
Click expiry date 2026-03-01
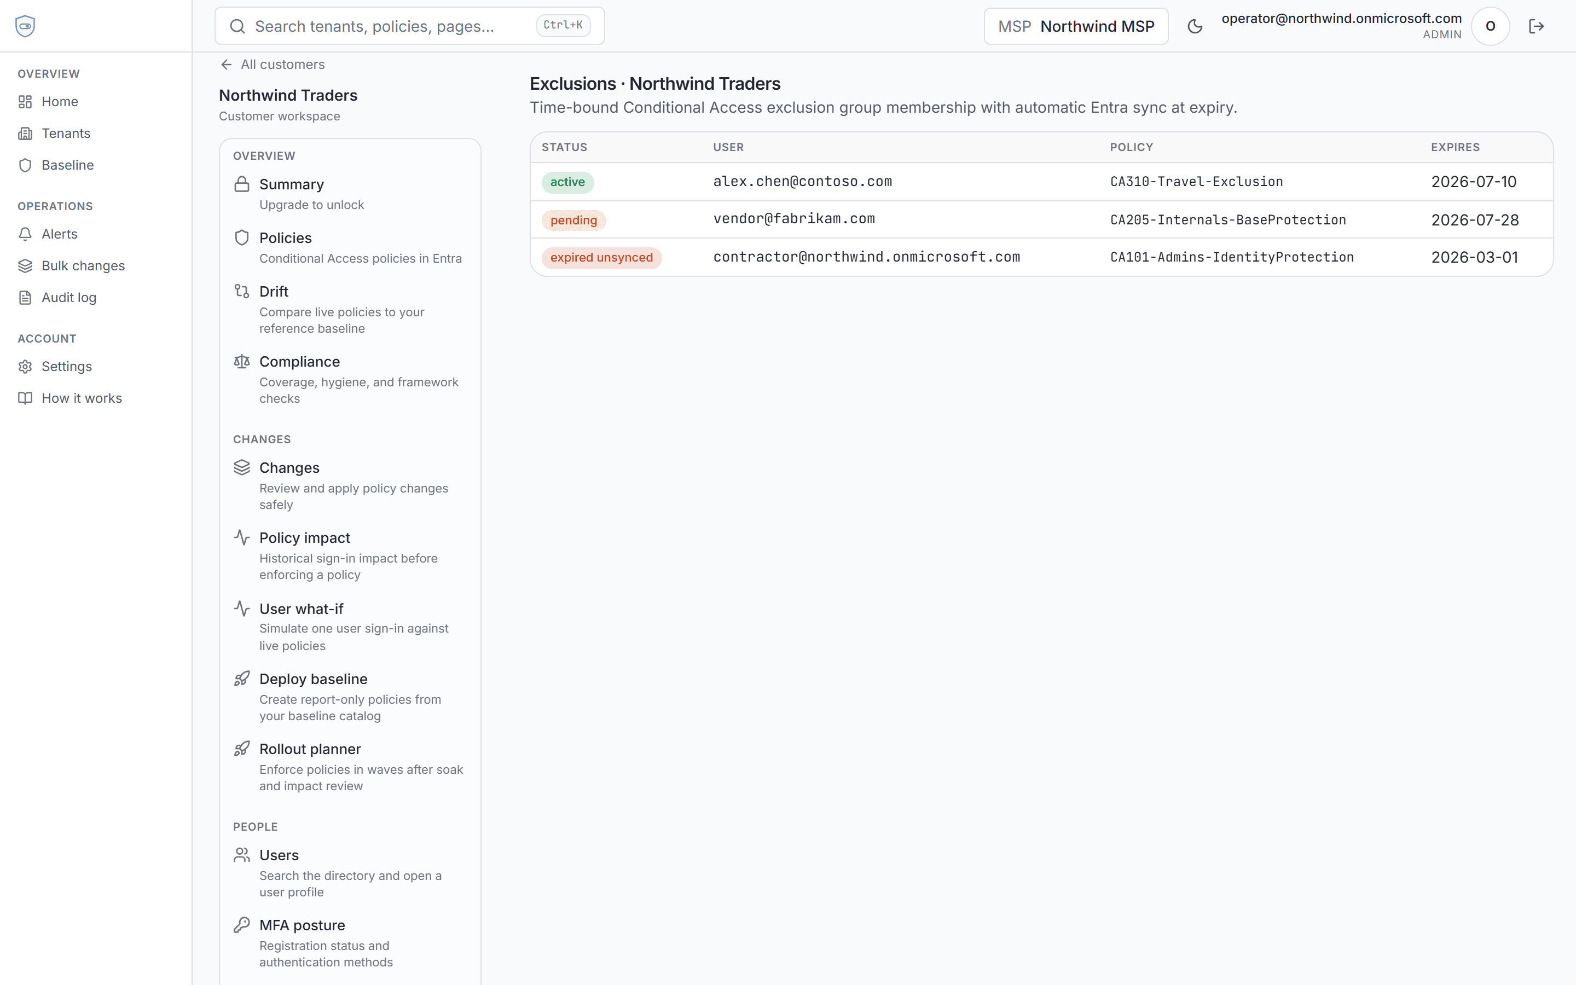coord(1474,257)
